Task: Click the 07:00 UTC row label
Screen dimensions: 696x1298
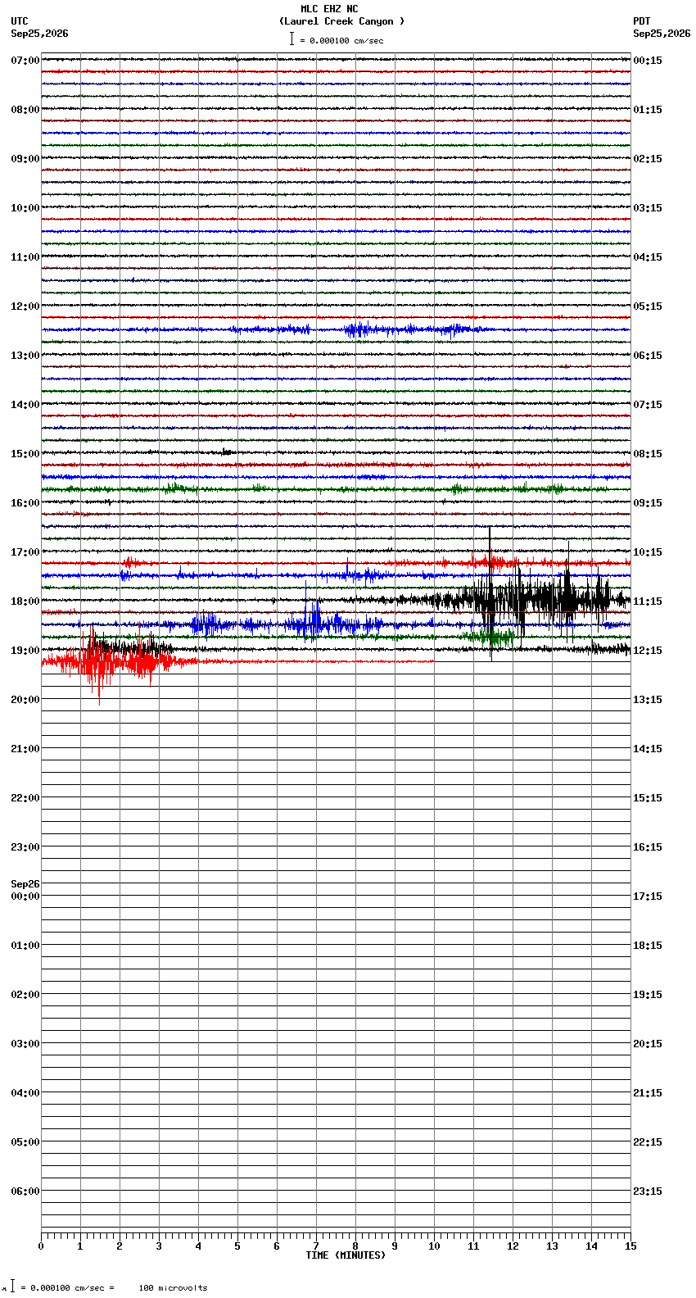Action: [x=25, y=61]
